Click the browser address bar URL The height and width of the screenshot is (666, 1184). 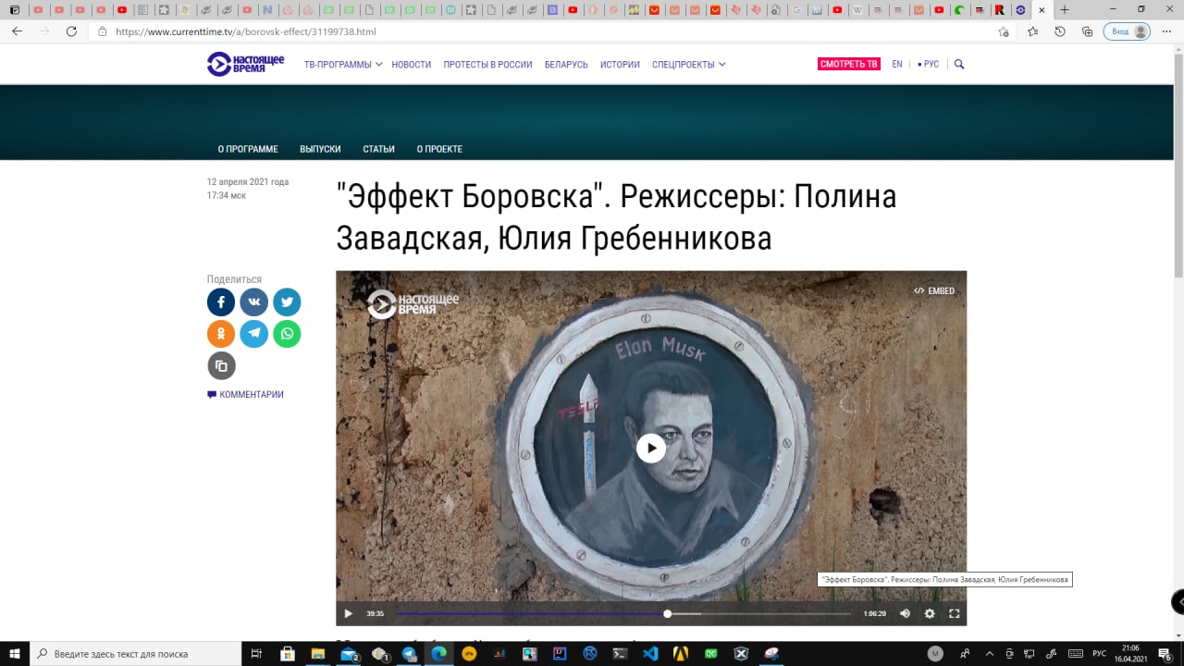[246, 31]
